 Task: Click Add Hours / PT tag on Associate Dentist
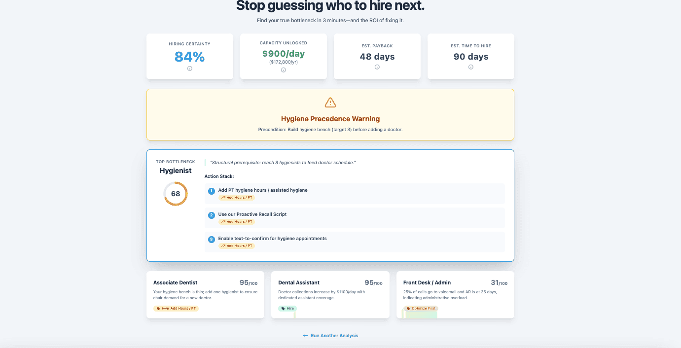coord(176,309)
